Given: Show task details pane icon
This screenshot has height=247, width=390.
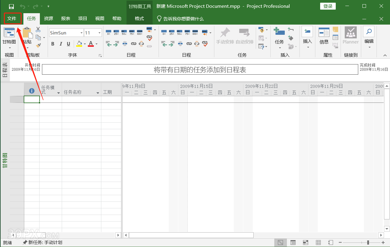Looking at the screenshot, I should click(335, 37).
